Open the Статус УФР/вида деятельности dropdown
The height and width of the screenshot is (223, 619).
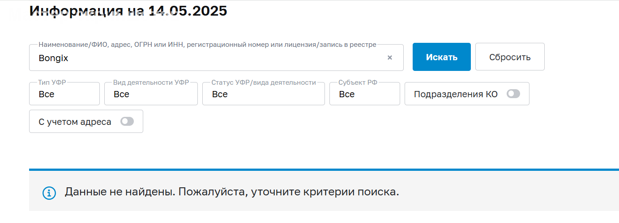(x=263, y=94)
